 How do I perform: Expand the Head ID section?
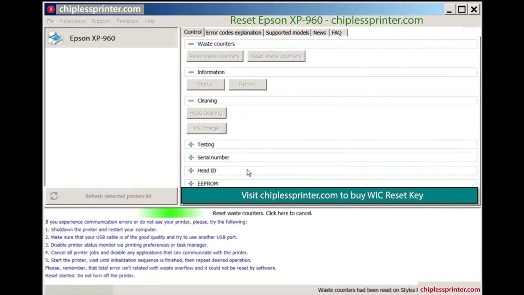(191, 171)
